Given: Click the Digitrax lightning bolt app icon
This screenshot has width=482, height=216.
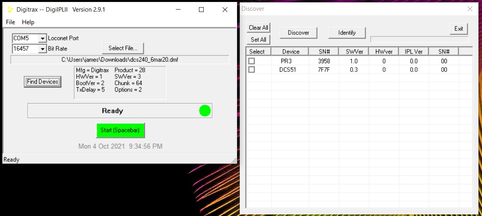Looking at the screenshot, I should 10,9.
